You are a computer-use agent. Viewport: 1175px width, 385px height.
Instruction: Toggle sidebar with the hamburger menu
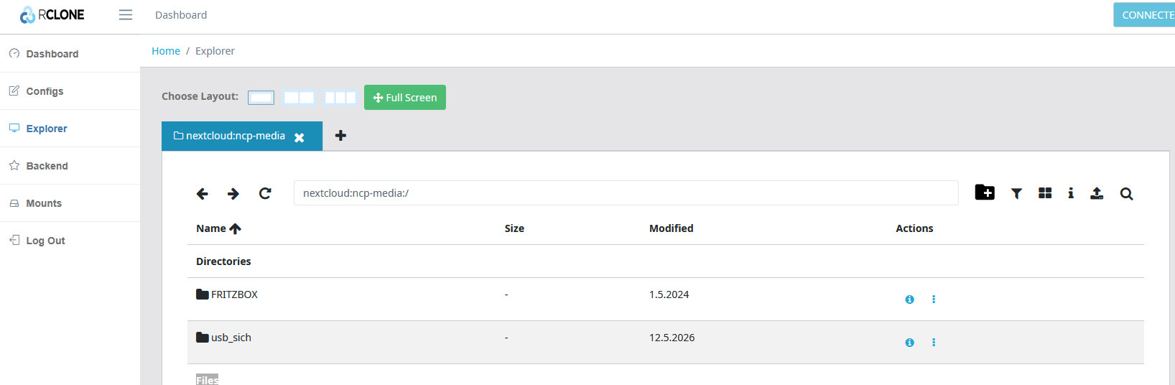(126, 15)
